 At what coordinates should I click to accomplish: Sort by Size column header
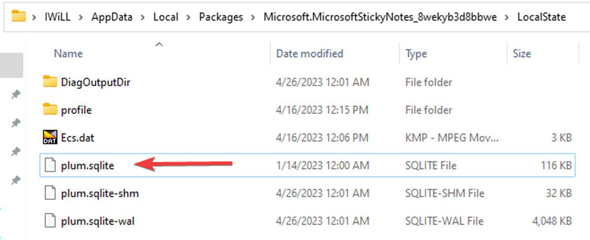[522, 53]
